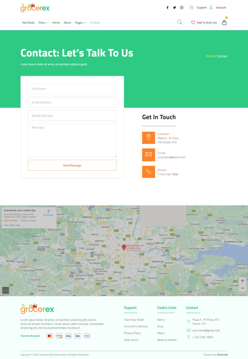The width and height of the screenshot is (248, 359).
Task: Click +123-456-7890 in footer
Action: 202,337
